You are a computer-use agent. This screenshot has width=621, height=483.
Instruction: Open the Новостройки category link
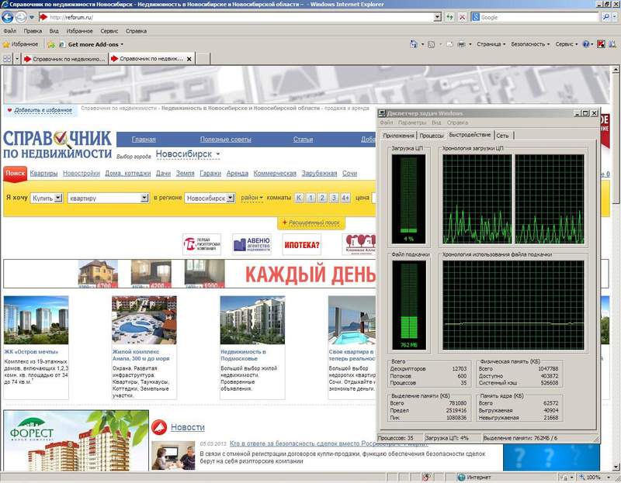click(82, 173)
